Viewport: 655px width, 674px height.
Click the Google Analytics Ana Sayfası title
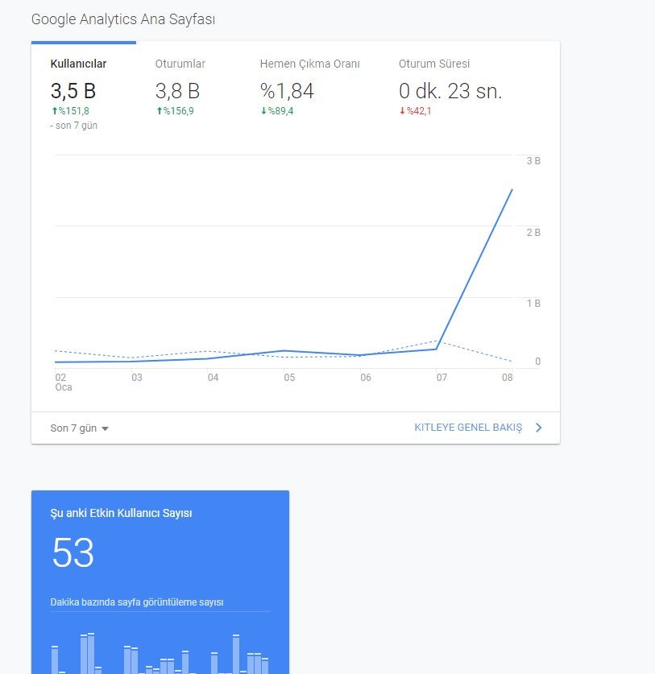[123, 19]
